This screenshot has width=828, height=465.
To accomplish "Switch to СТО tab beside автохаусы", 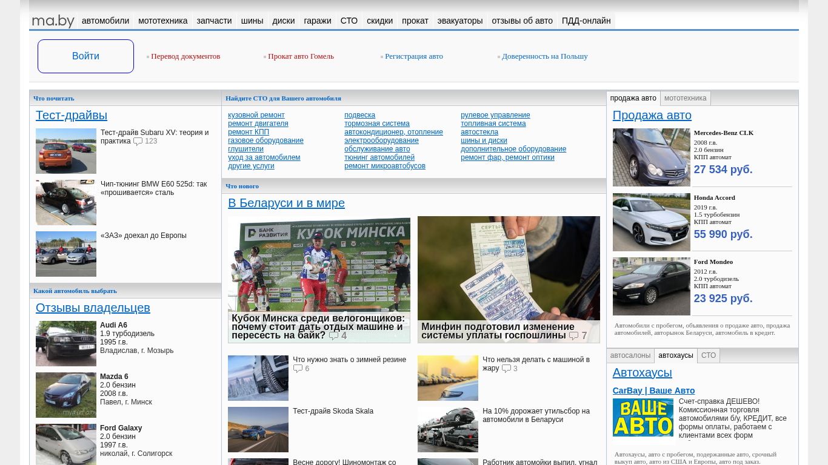I will [x=709, y=355].
